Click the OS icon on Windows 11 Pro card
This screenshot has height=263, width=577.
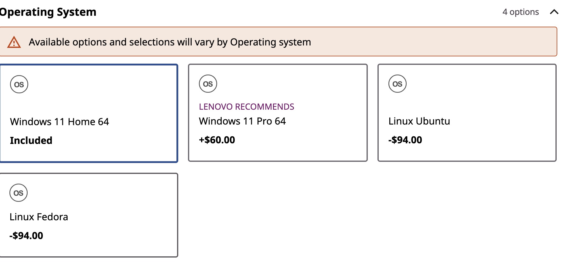(x=208, y=84)
